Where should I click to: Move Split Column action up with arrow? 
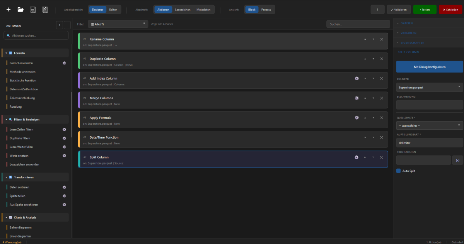click(365, 157)
